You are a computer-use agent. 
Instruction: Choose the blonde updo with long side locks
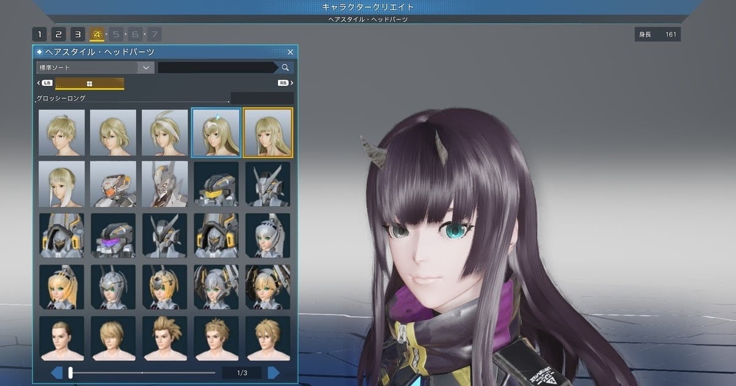coord(61,184)
